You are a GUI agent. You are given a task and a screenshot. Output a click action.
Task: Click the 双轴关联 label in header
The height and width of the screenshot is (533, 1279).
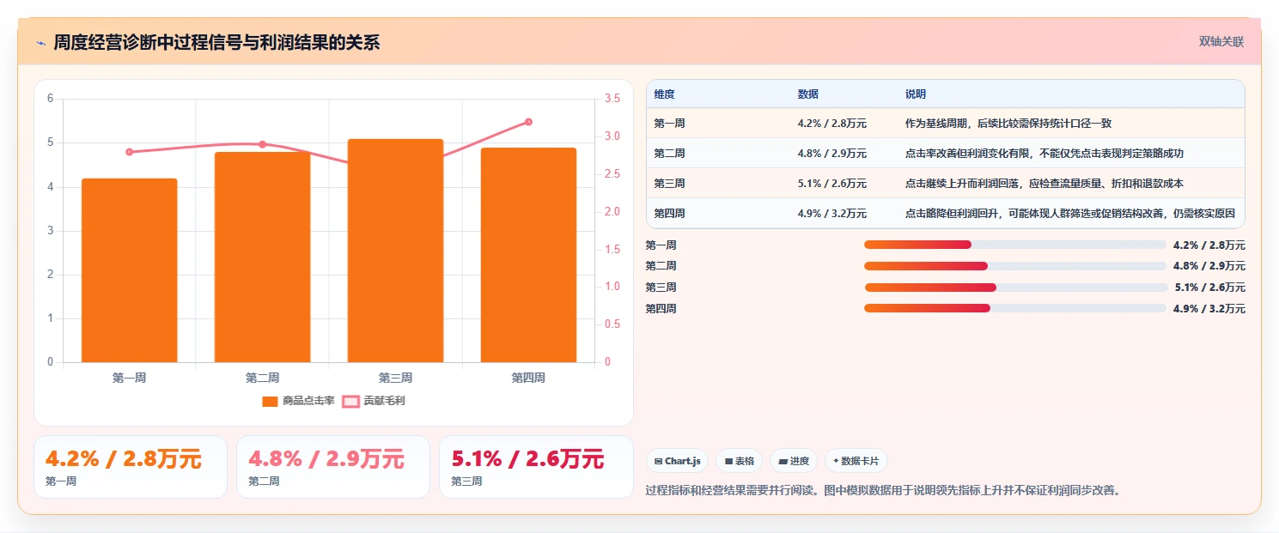(x=1221, y=42)
